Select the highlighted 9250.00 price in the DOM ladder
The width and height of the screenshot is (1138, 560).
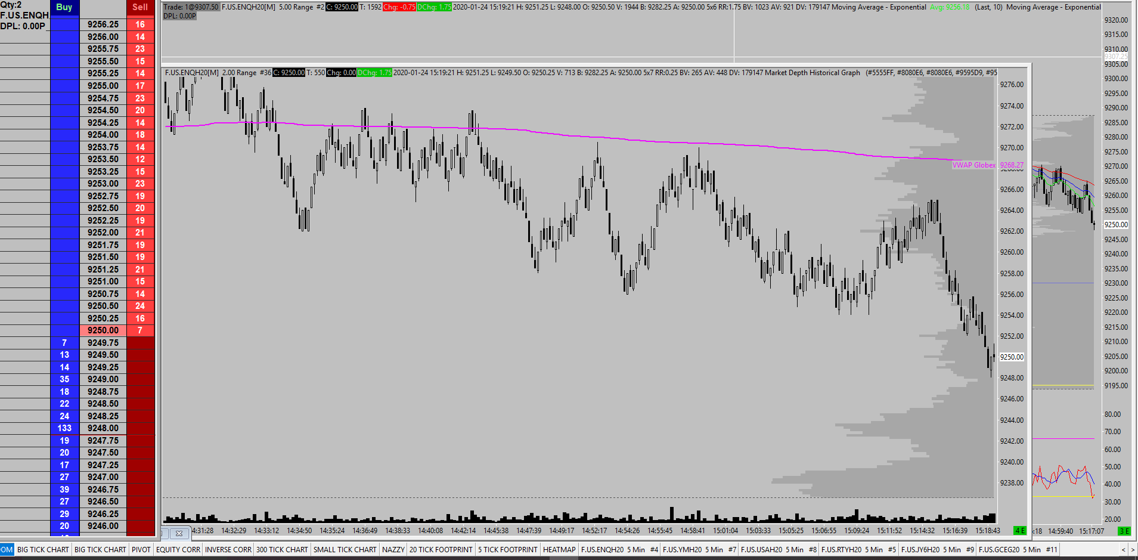pos(103,330)
